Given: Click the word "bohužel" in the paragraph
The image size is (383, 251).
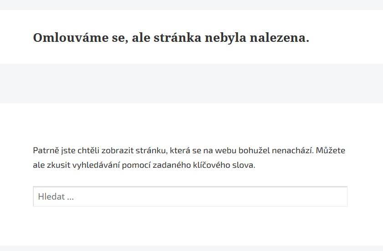Looking at the screenshot, I should [254, 151].
